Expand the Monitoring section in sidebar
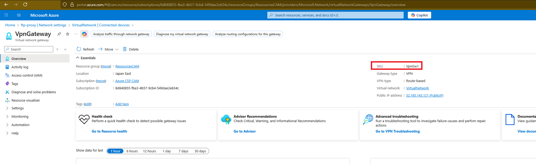This screenshot has width=536, height=164. click(7, 117)
